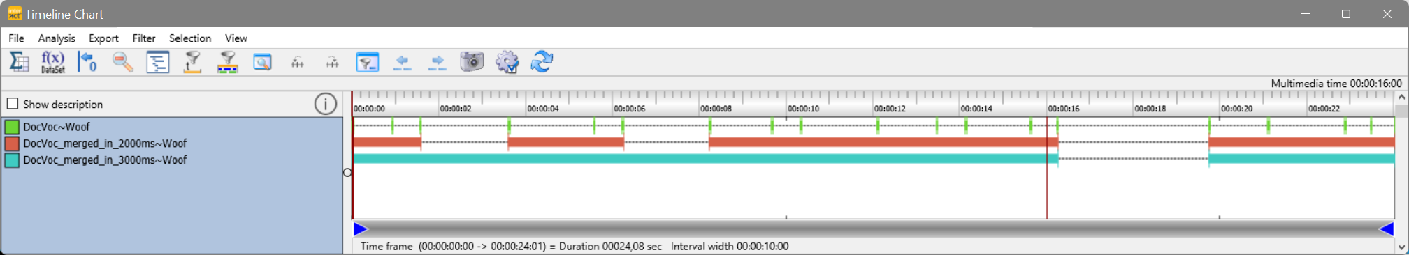Click the red playhead line near 00:00:16
This screenshot has height=255, width=1409.
(1047, 167)
